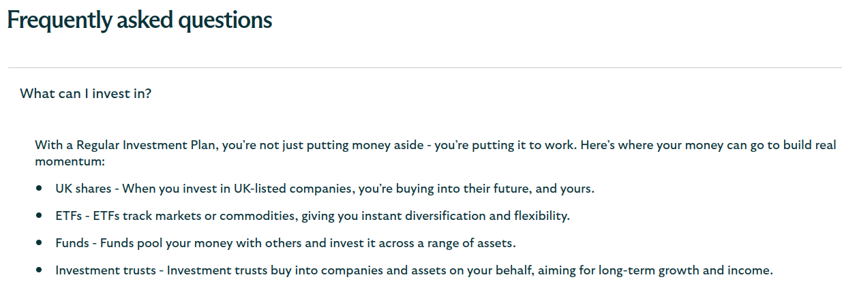Image resolution: width=842 pixels, height=286 pixels.
Task: Click the horizontal divider under the heading
Action: 424,68
